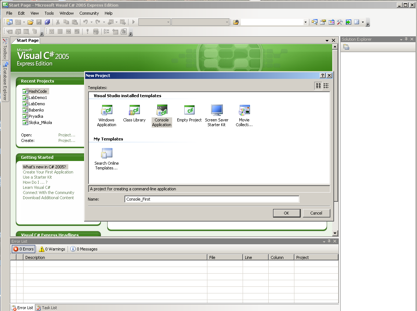The height and width of the screenshot is (311, 417).
Task: Pin the Solution Explorer panel
Action: pos(406,39)
